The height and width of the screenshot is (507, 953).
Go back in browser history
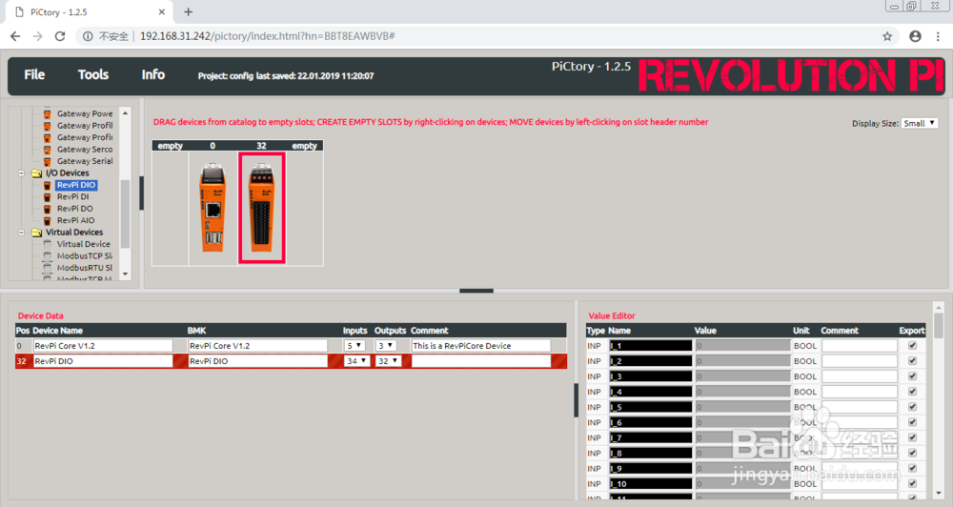[16, 36]
